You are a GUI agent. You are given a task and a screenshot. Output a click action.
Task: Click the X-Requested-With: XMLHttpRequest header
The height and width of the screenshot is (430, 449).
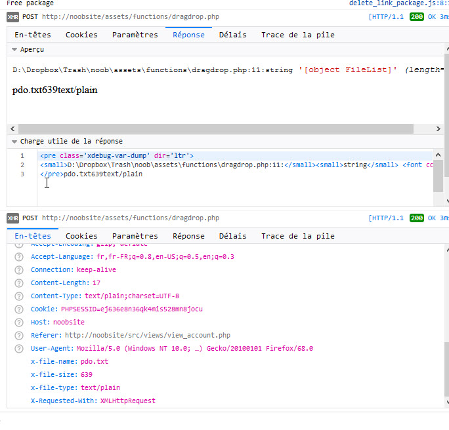pyautogui.click(x=93, y=401)
